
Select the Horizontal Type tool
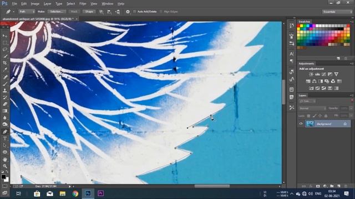[x=5, y=139]
